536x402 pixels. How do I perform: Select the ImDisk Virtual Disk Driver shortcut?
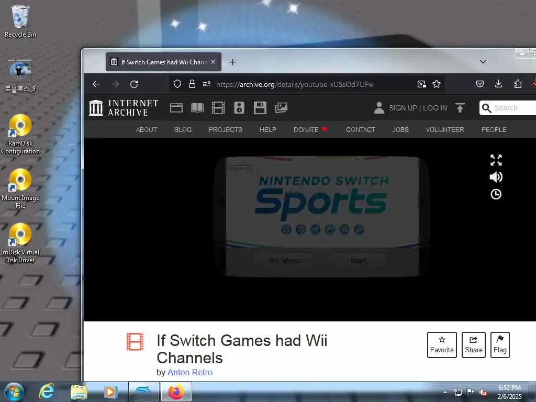pyautogui.click(x=20, y=243)
